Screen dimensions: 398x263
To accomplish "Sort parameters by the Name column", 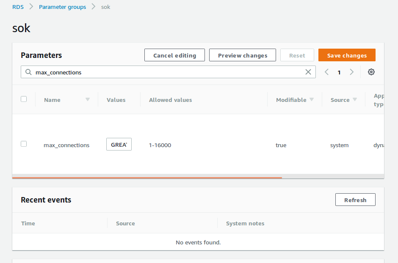I will (88, 100).
